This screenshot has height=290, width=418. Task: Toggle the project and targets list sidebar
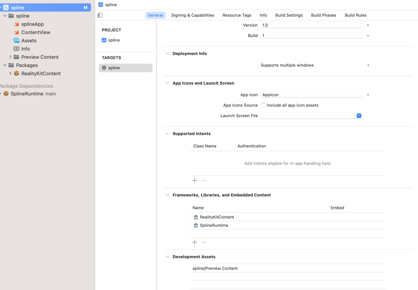pyautogui.click(x=100, y=15)
